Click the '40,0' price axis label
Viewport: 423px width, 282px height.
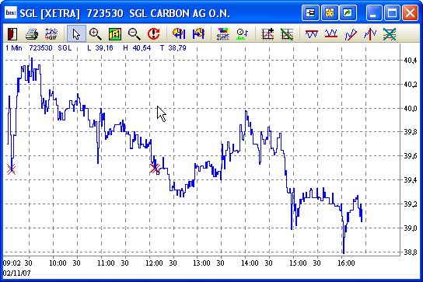point(411,109)
